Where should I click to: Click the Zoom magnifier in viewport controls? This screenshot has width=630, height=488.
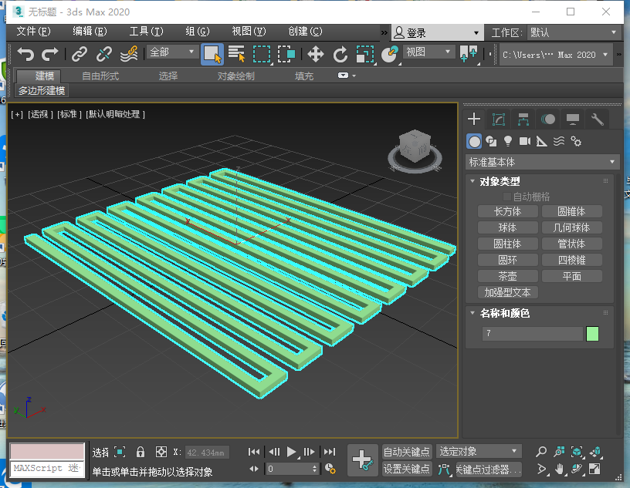click(x=542, y=452)
